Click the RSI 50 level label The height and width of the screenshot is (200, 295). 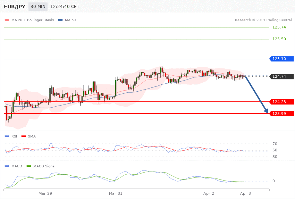pyautogui.click(x=275, y=150)
